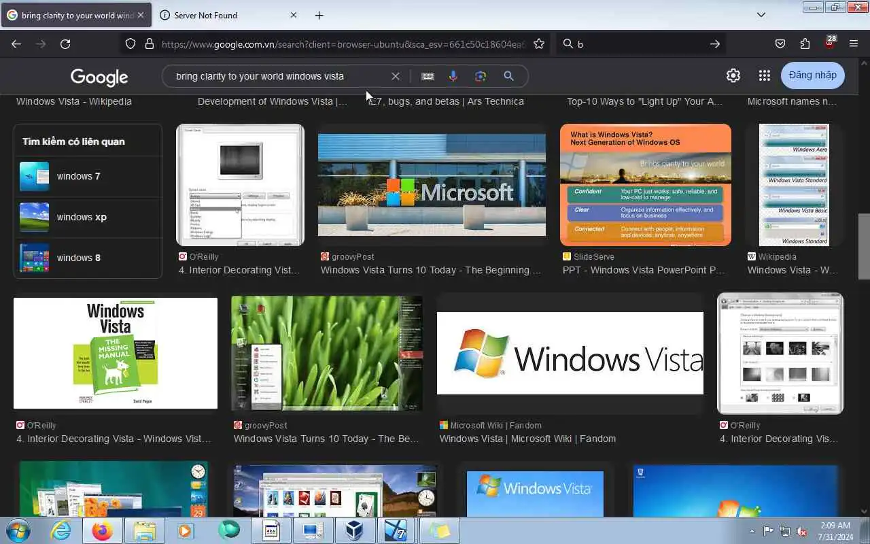Select related search windows xp
The height and width of the screenshot is (544, 870).
[88, 217]
